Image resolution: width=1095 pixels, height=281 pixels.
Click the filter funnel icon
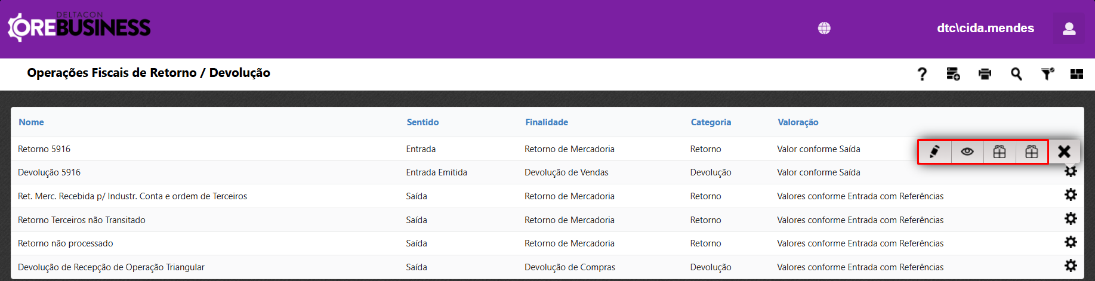click(x=1047, y=74)
